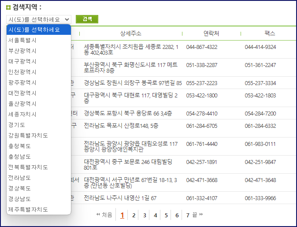
Task: Click phone number 054-278-4410
Action: [202, 114]
